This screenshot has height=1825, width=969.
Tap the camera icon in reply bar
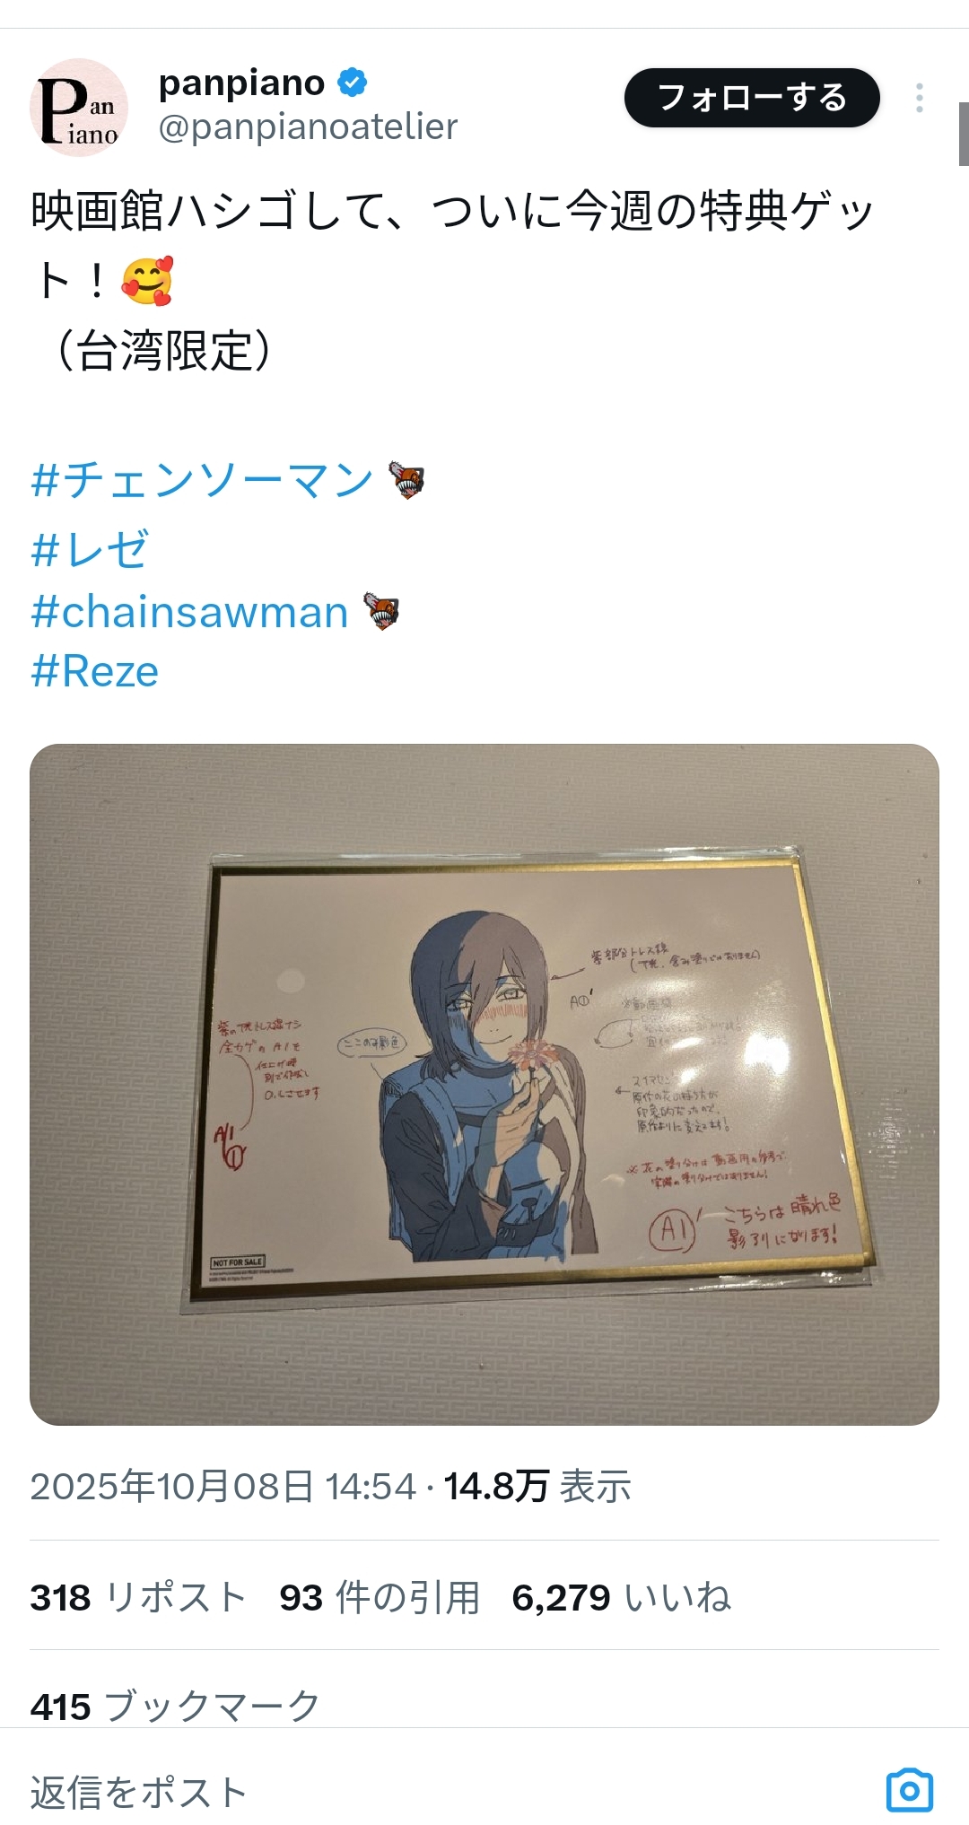[x=910, y=1791]
